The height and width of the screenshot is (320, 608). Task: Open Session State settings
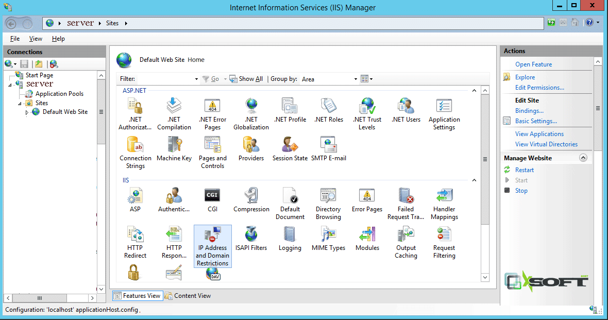290,149
